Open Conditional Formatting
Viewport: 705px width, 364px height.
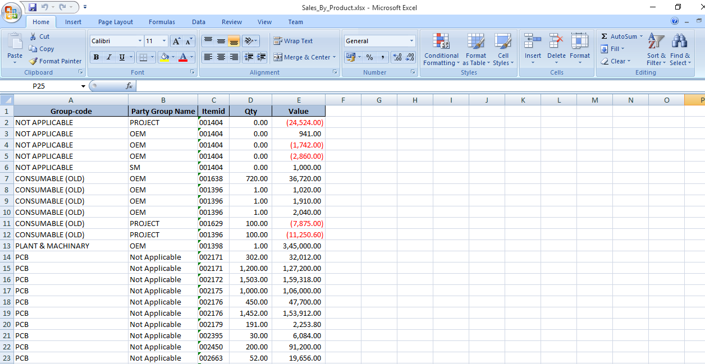pos(441,49)
